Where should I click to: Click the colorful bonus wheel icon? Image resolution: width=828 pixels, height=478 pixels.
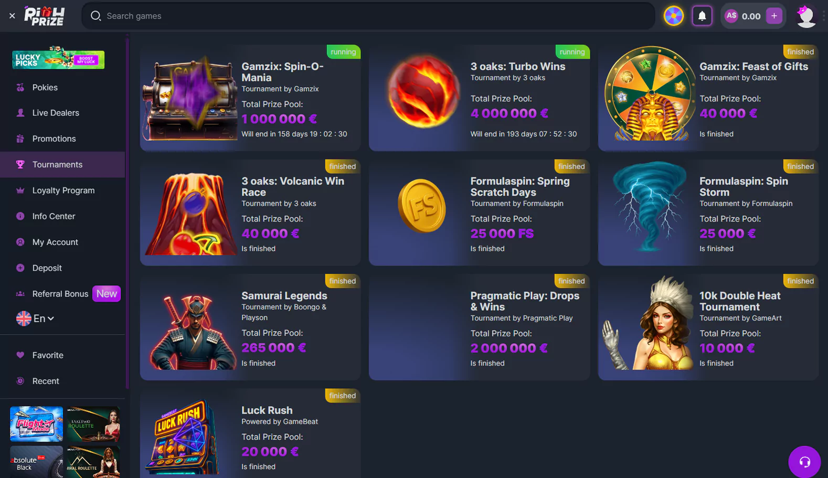(x=674, y=16)
